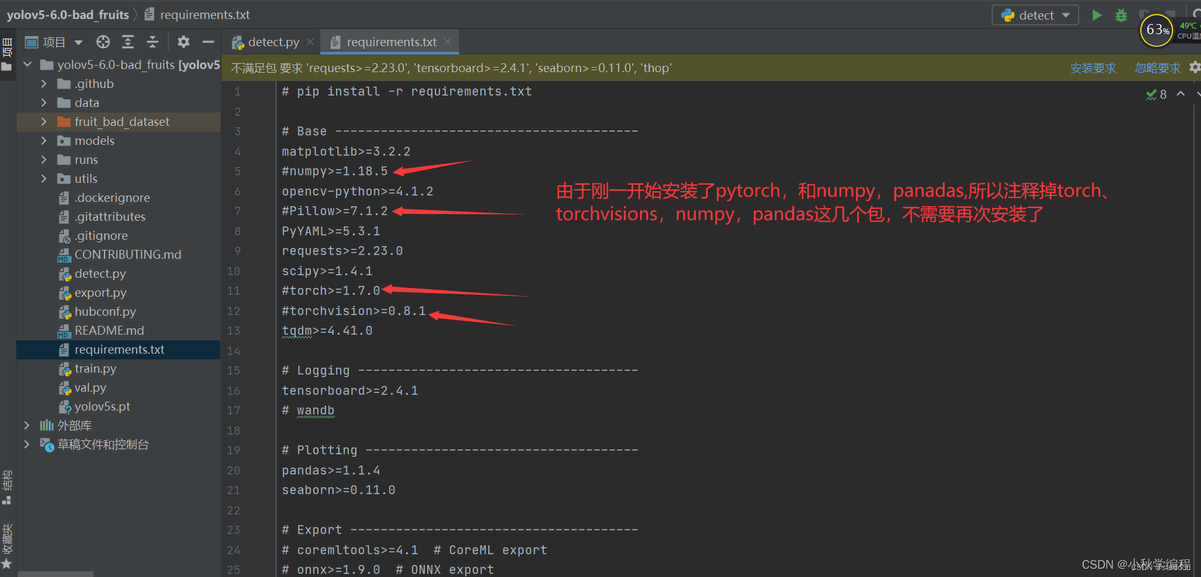Hide the project tool window

(x=208, y=42)
